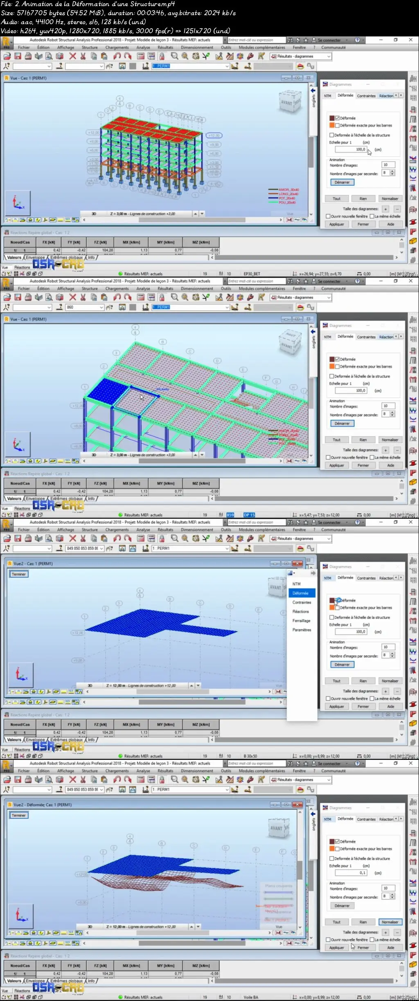Screen dimensions: 419x1001
Task: Click the tab scroll-right arrow in second frame Diagrammes
Action: click(401, 336)
